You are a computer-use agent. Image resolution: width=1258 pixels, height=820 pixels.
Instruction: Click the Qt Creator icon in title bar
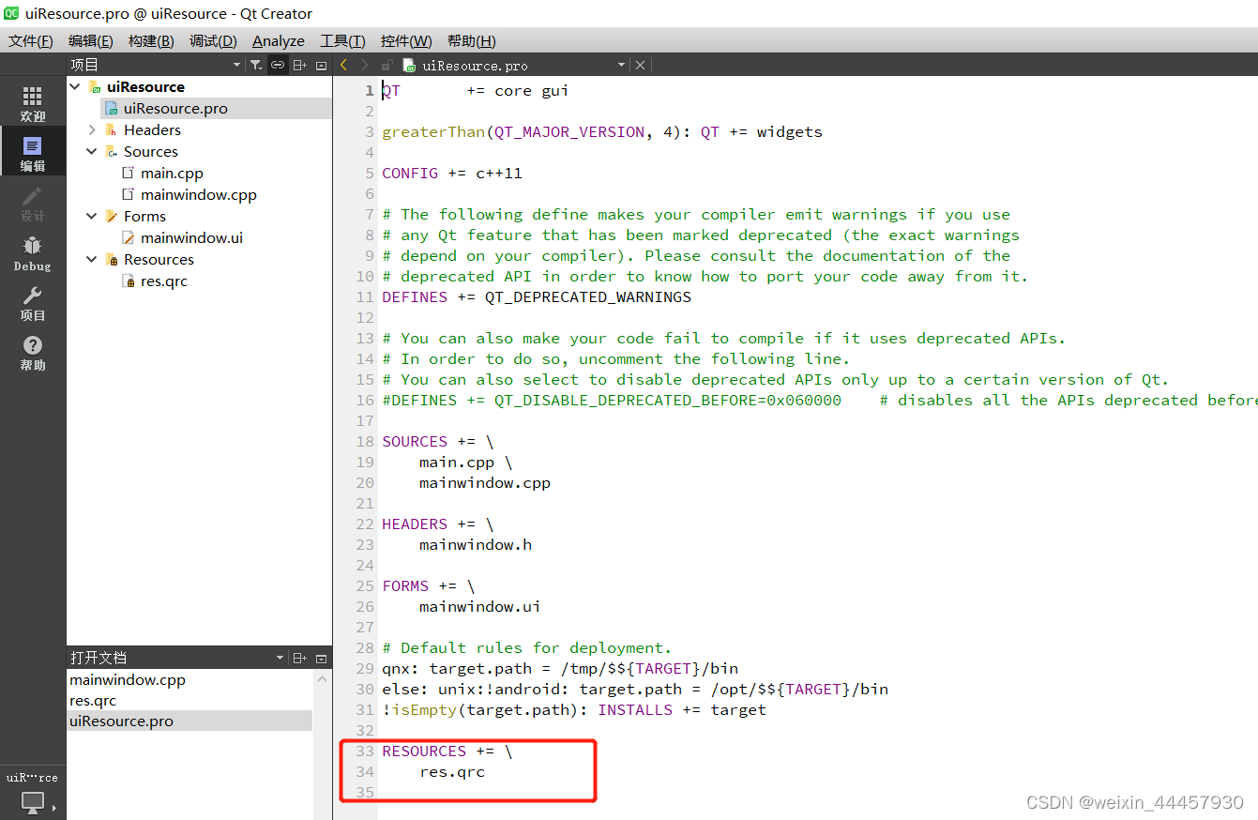(11, 13)
